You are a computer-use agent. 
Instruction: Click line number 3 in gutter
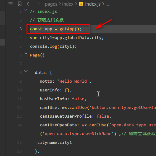21,29
